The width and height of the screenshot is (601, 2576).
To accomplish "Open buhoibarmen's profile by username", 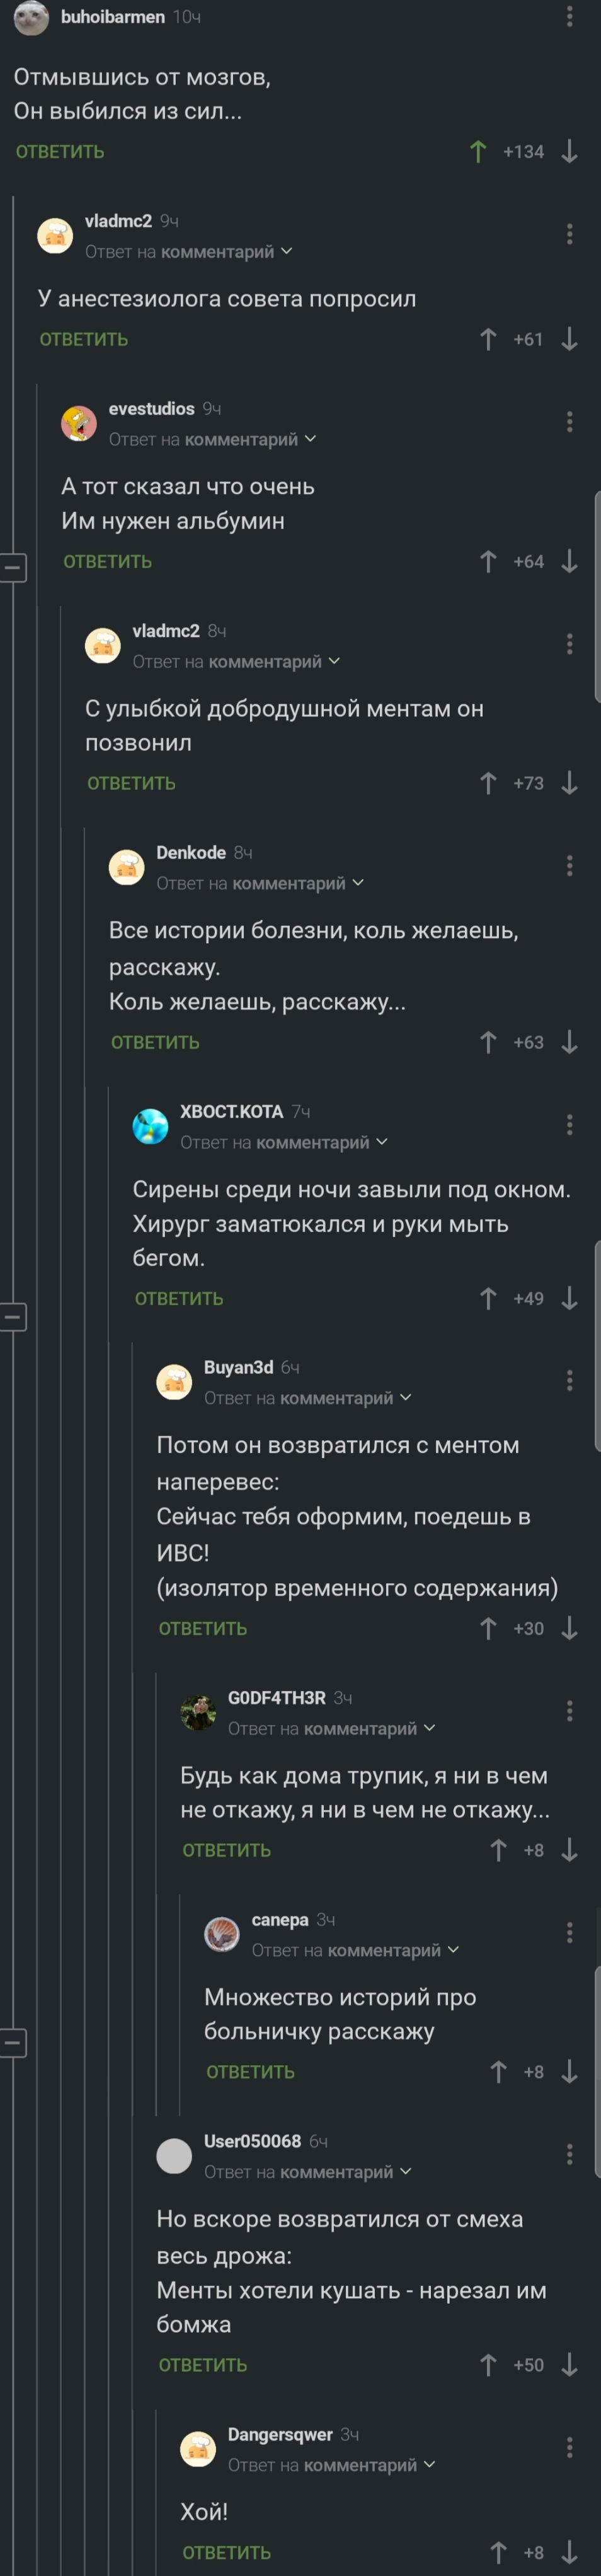I will point(112,17).
